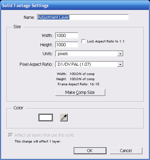The height and width of the screenshot is (160, 150).
Task: Expand the Pixel Aspect Ratio dropdown arrow
Action: (x=120, y=64)
